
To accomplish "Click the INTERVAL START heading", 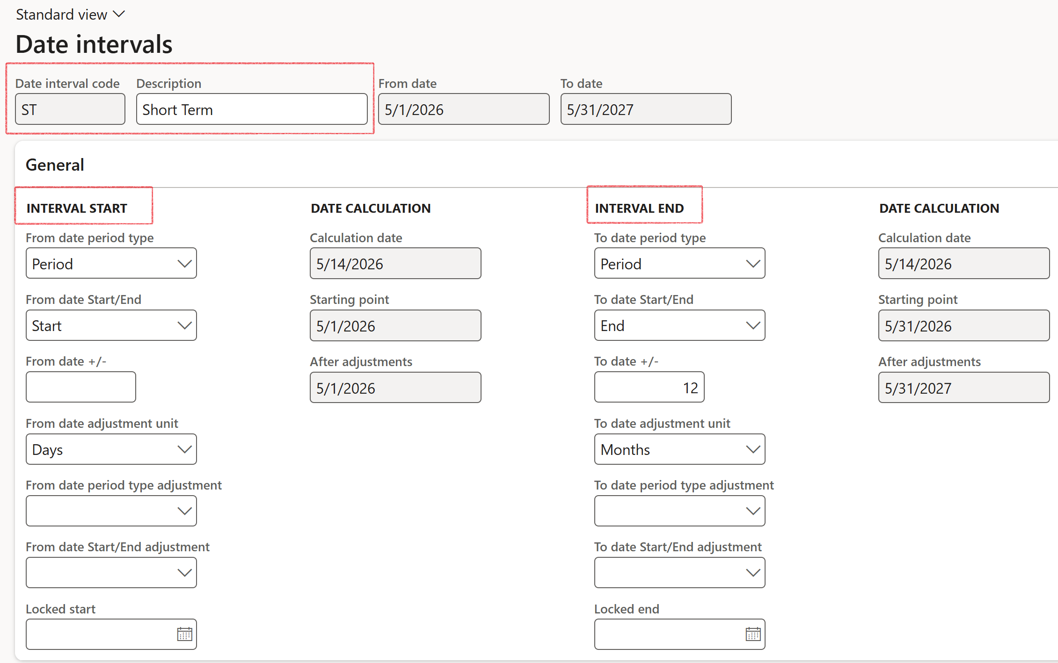I will pyautogui.click(x=77, y=208).
